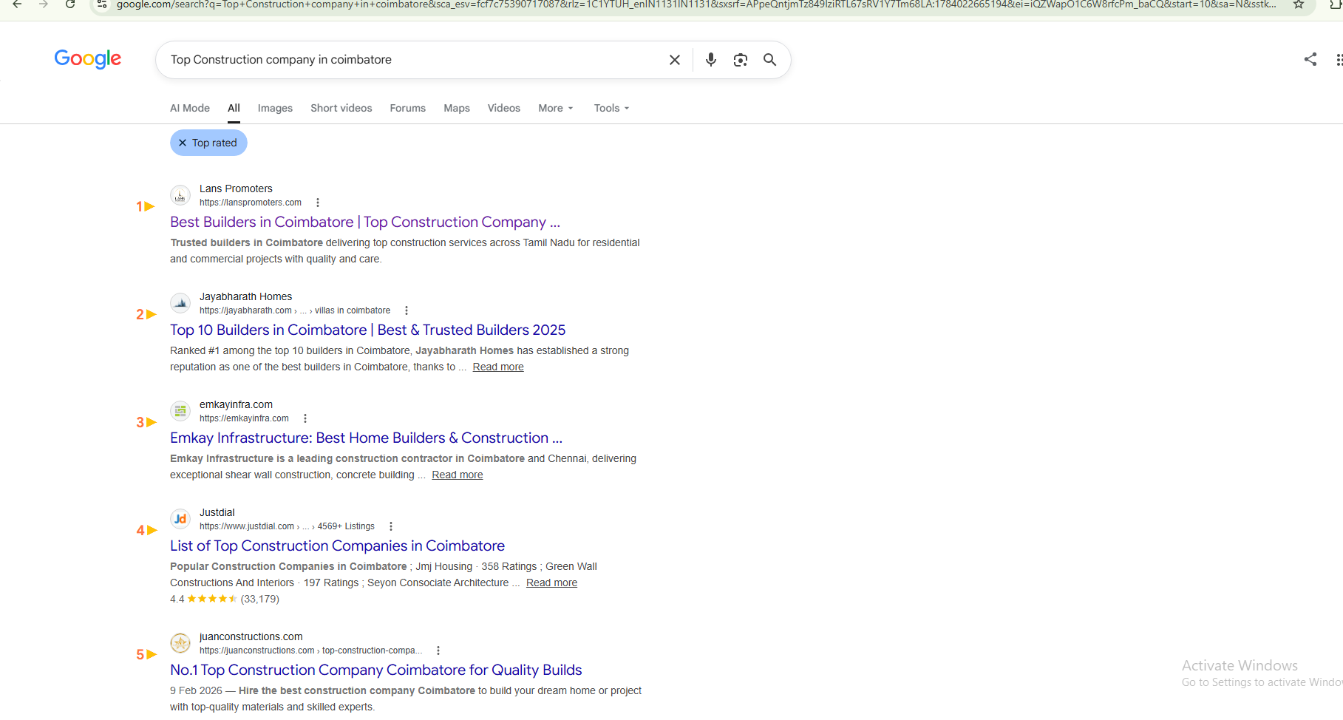Click Read more under Jayabharath Homes snippet
The width and height of the screenshot is (1343, 720).
[x=498, y=367]
